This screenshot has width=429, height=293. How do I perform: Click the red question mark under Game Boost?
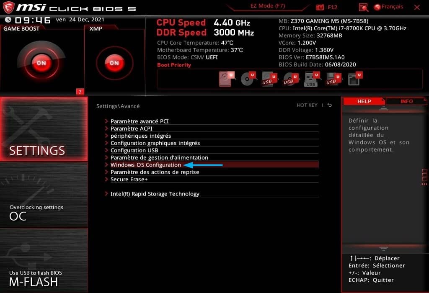pos(80,92)
